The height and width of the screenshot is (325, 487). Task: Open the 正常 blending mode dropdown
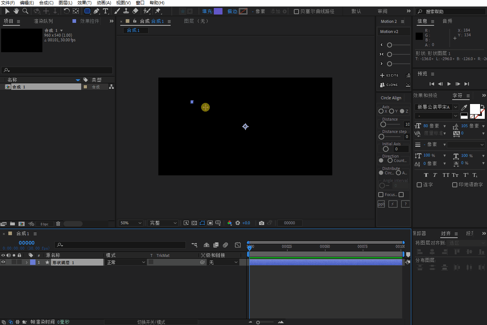[126, 262]
